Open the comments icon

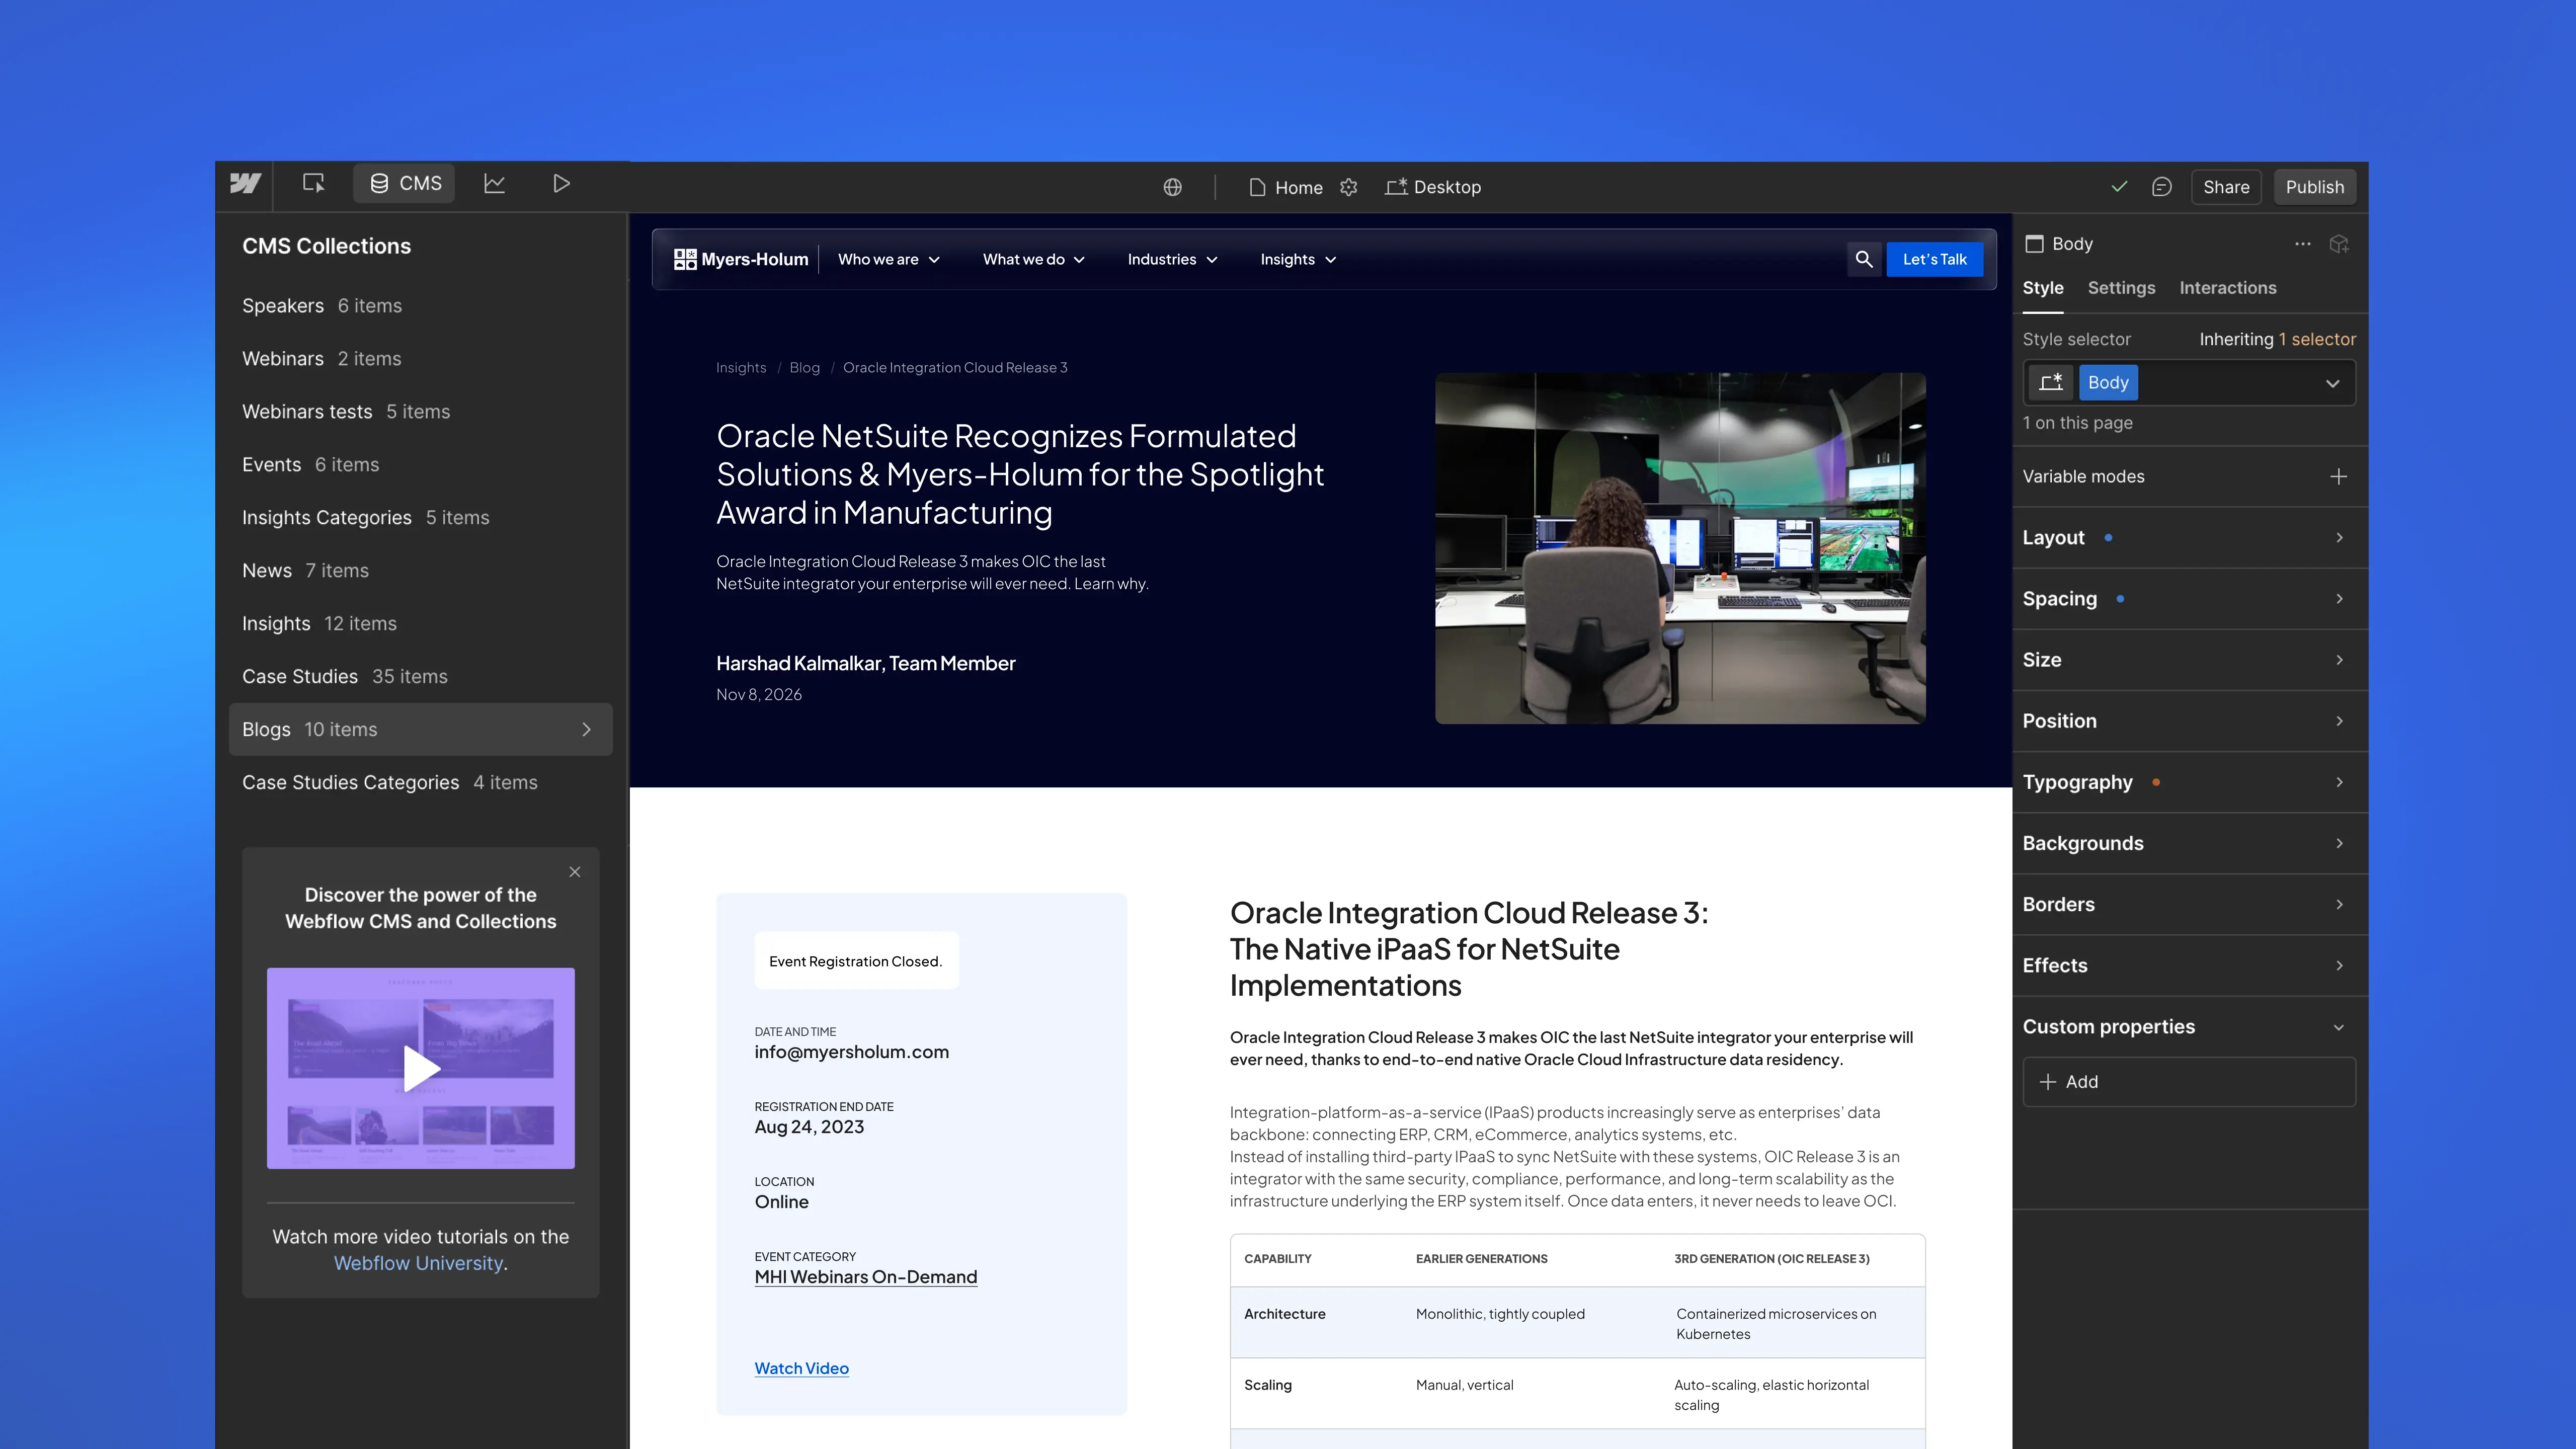click(2161, 187)
